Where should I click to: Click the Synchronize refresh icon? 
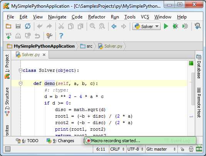[x=28, y=26]
